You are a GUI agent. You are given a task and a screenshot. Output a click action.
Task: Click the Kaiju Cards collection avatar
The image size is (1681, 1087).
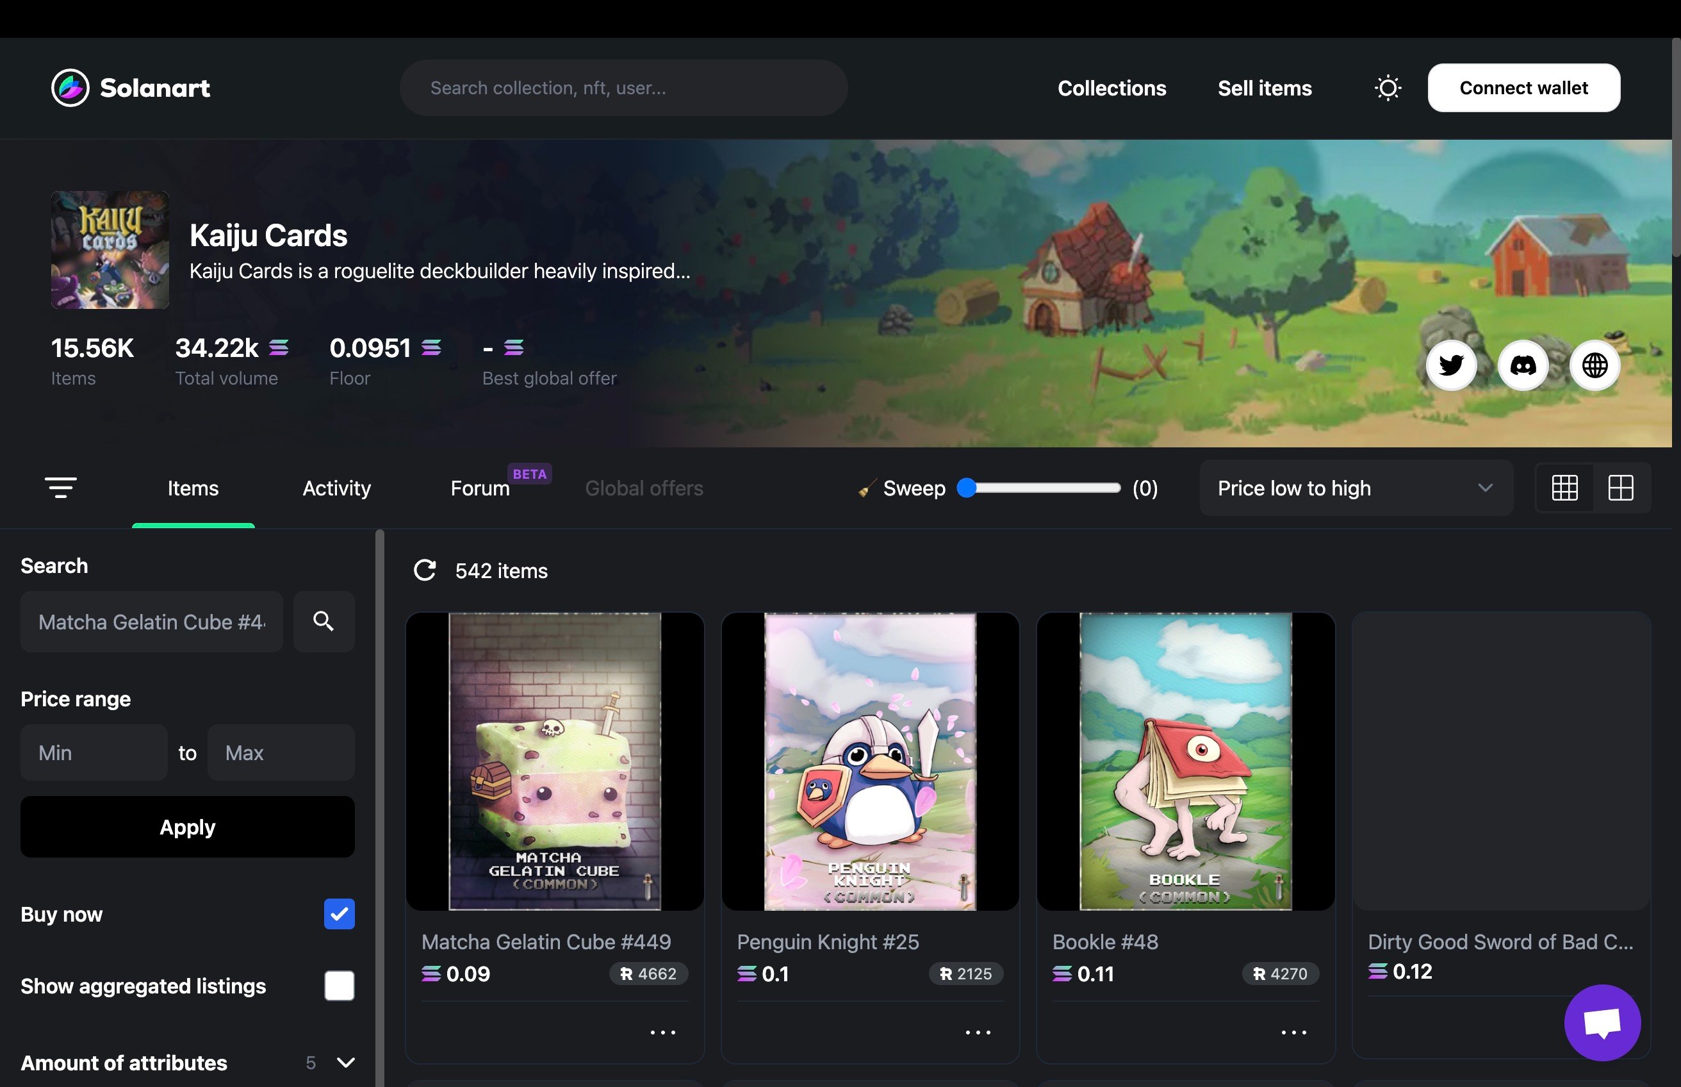[x=110, y=250]
